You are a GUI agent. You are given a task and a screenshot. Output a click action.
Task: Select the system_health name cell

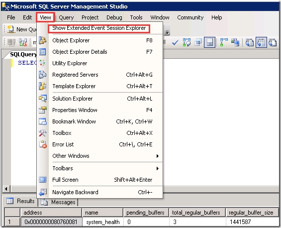103,222
